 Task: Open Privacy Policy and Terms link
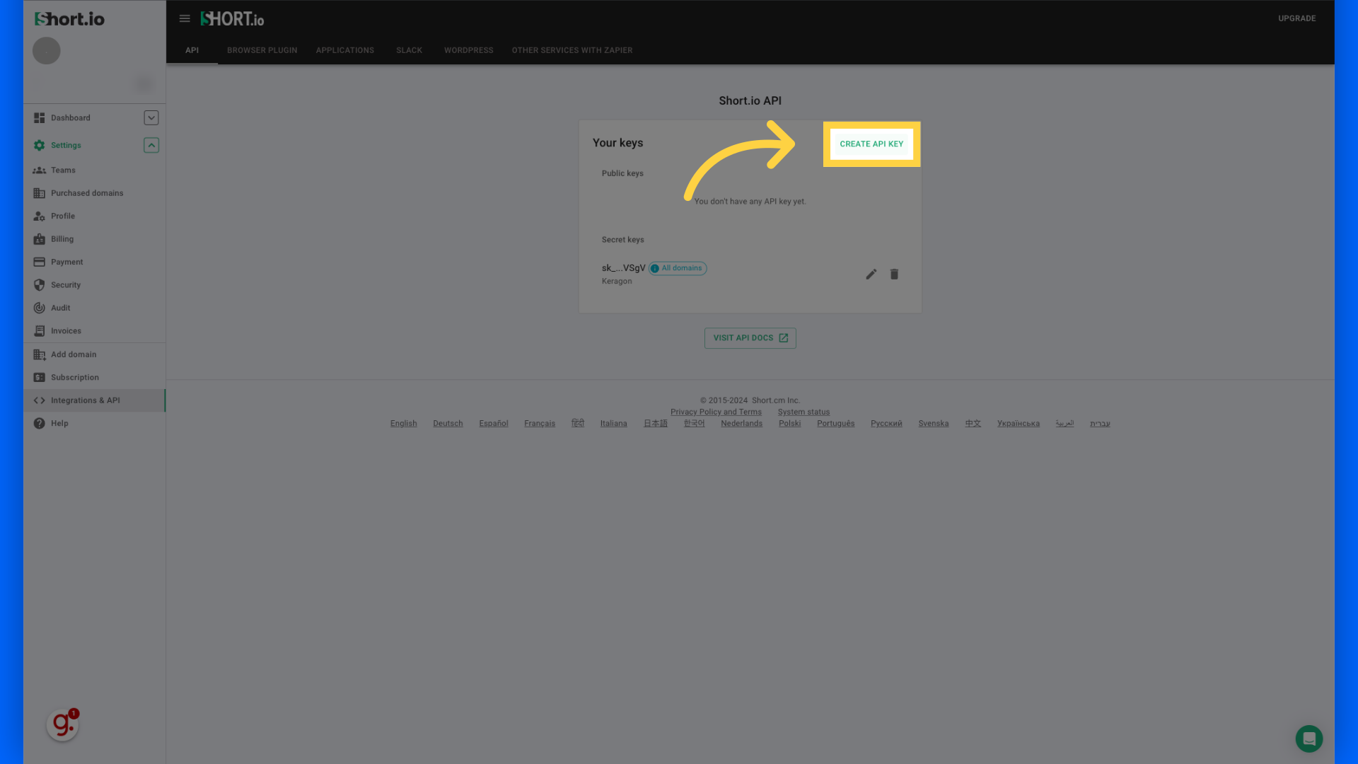tap(716, 412)
